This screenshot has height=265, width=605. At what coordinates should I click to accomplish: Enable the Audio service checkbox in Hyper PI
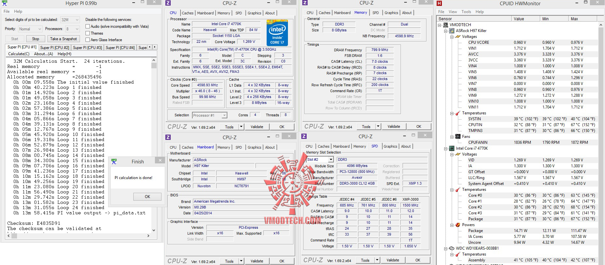tap(87, 26)
